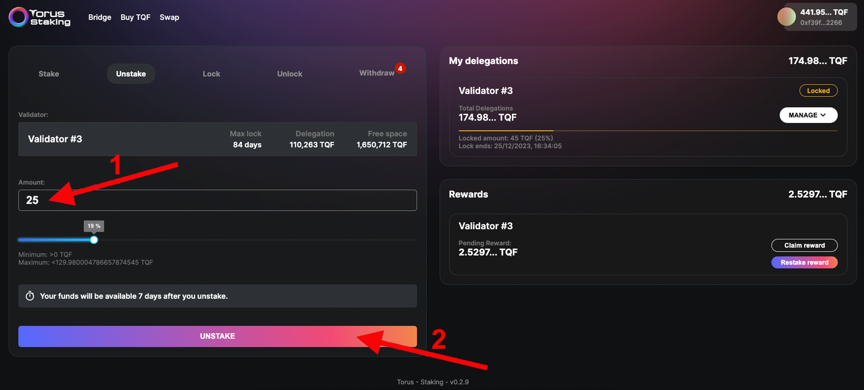Viewport: 864px width, 390px height.
Task: Click the Total Delegations 174.98... TQF value
Action: point(487,117)
